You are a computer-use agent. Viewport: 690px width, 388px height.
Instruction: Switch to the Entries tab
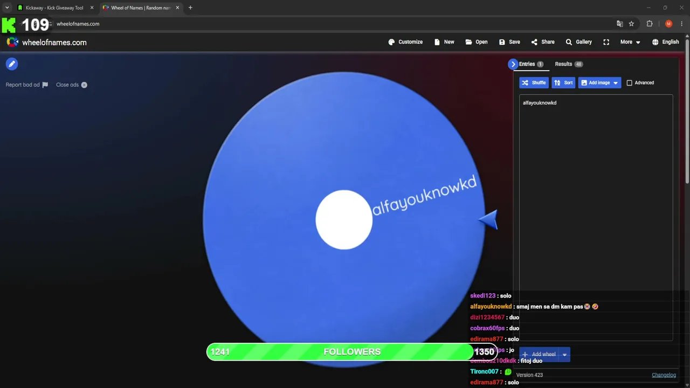point(531,64)
